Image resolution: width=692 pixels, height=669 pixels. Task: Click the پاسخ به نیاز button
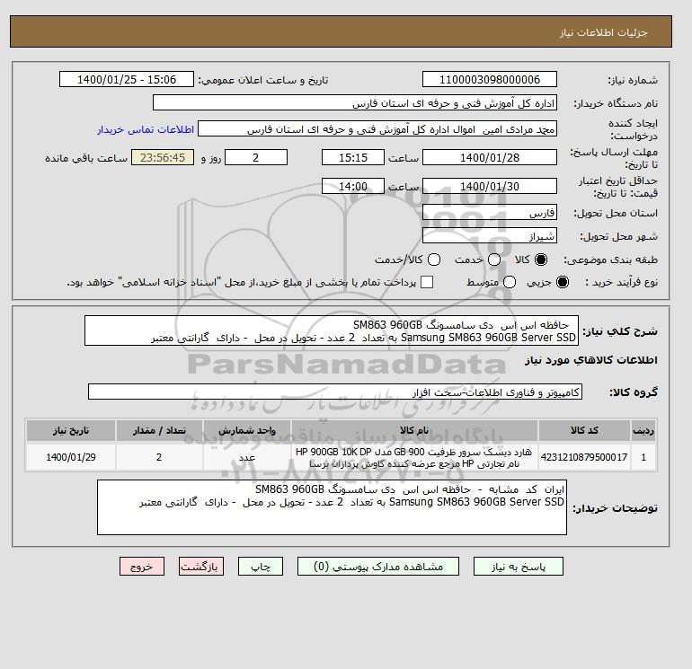click(x=519, y=567)
